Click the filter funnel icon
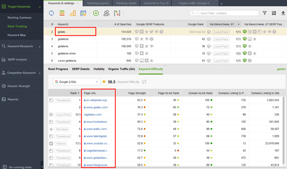Screen dimensions: 287x169 tap(265, 13)
